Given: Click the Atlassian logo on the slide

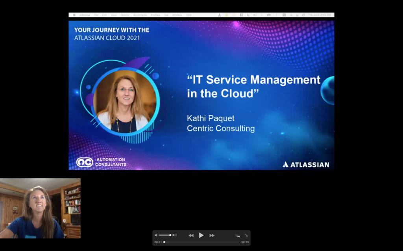Looking at the screenshot, I should pos(306,164).
